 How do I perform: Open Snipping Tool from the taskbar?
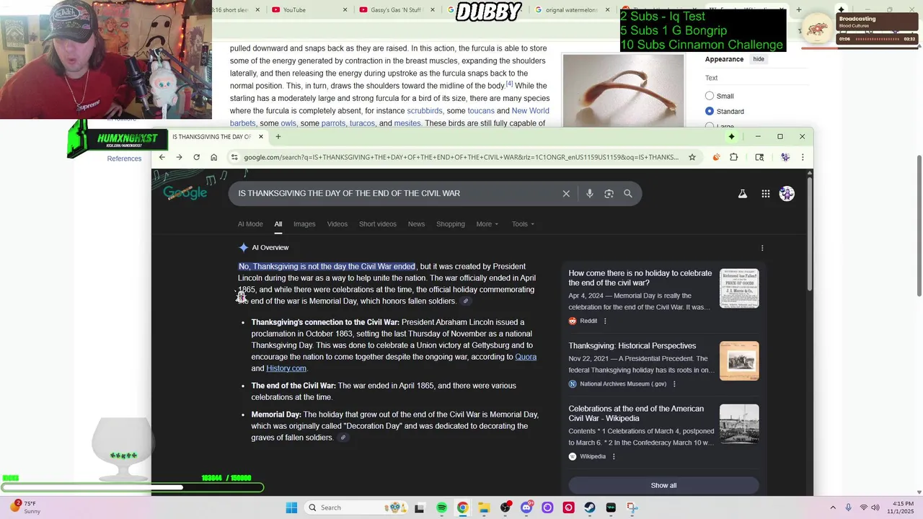point(632,507)
